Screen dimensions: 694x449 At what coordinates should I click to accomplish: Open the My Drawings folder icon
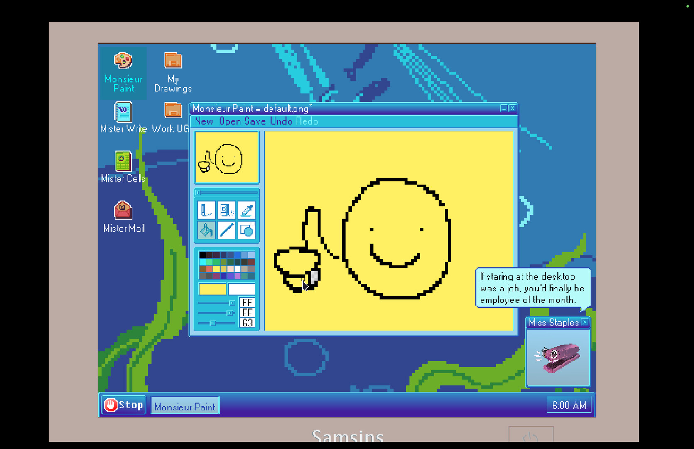click(x=173, y=72)
